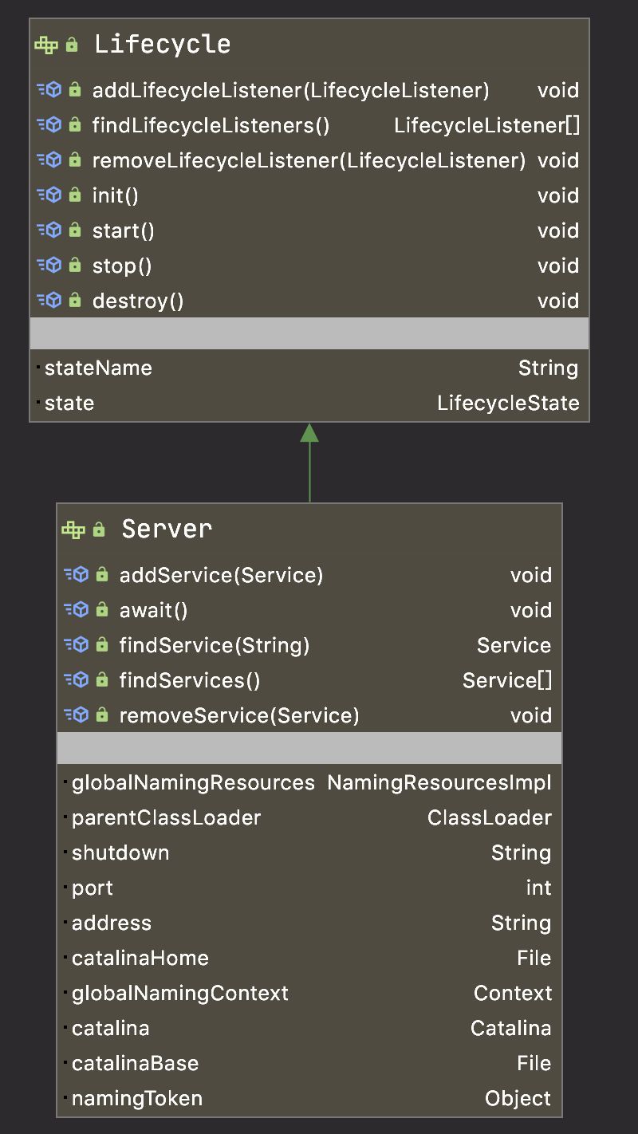Click method icon beside addLifecycleListener
The width and height of the screenshot is (638, 1134).
click(x=49, y=90)
